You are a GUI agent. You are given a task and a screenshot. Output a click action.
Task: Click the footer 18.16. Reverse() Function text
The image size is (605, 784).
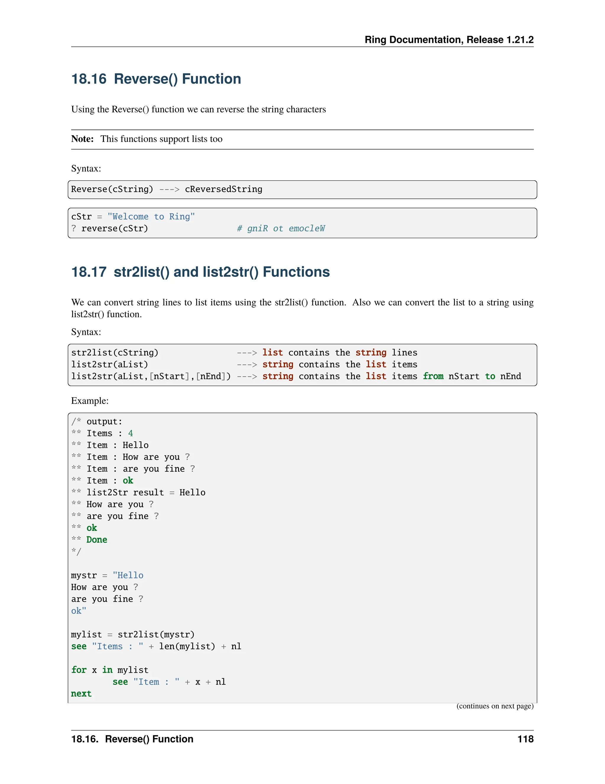(x=132, y=739)
